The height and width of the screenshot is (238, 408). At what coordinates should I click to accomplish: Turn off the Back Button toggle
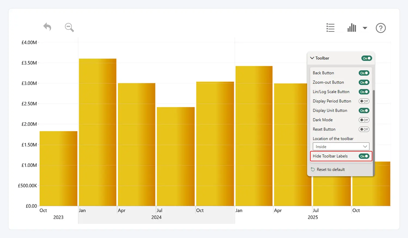pos(364,73)
